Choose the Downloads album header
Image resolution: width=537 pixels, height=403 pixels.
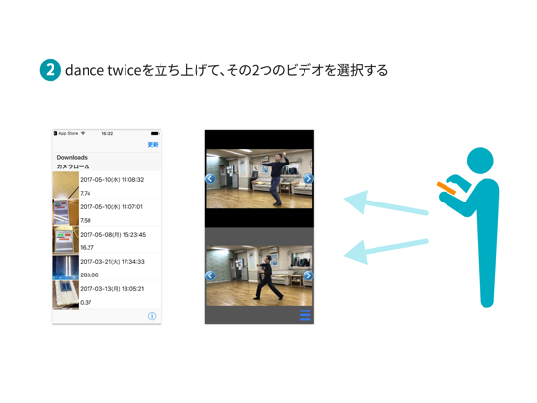pos(72,158)
